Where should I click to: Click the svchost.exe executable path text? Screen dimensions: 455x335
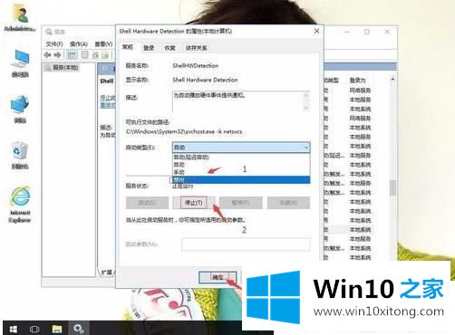184,131
